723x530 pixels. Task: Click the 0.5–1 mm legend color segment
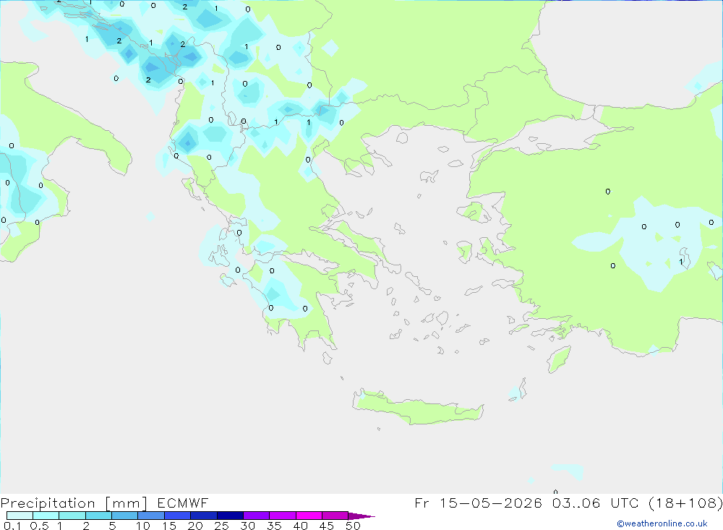pos(46,516)
